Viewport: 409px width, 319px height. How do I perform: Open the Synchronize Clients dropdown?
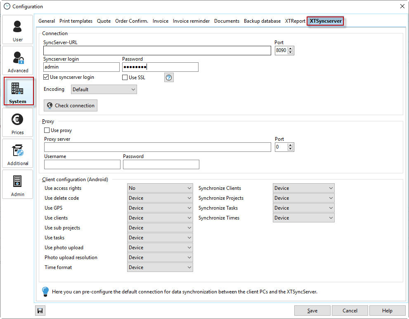[303, 188]
